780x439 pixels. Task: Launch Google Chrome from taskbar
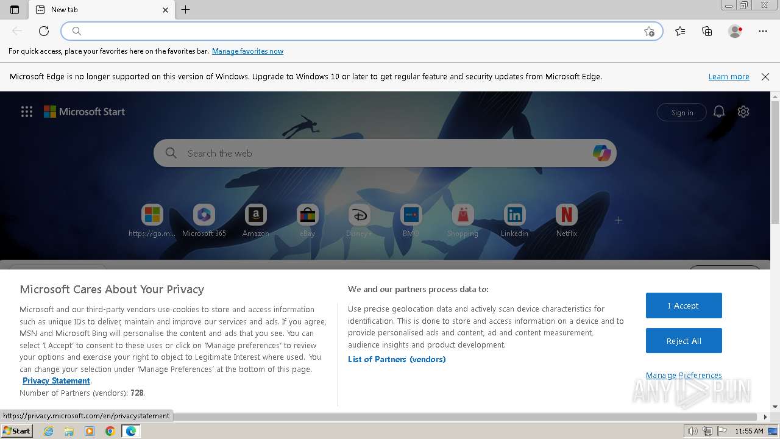click(x=110, y=431)
